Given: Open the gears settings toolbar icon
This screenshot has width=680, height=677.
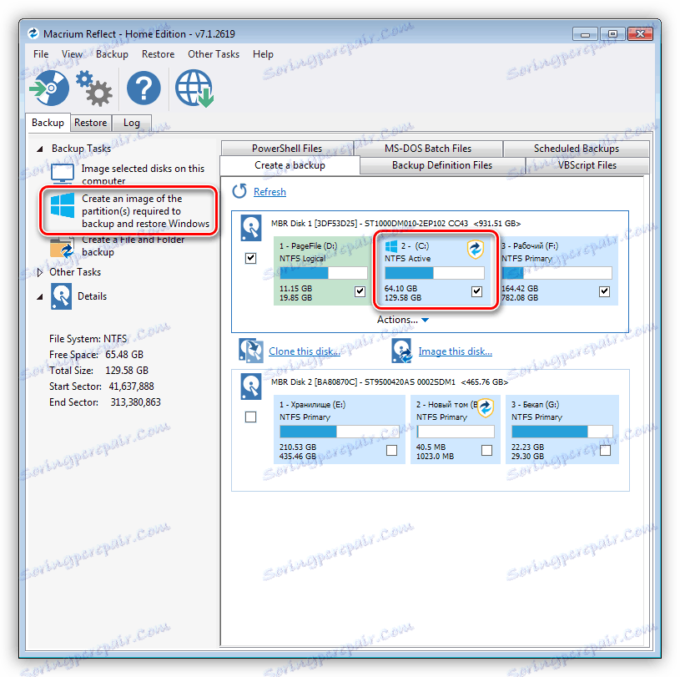Looking at the screenshot, I should coord(93,88).
